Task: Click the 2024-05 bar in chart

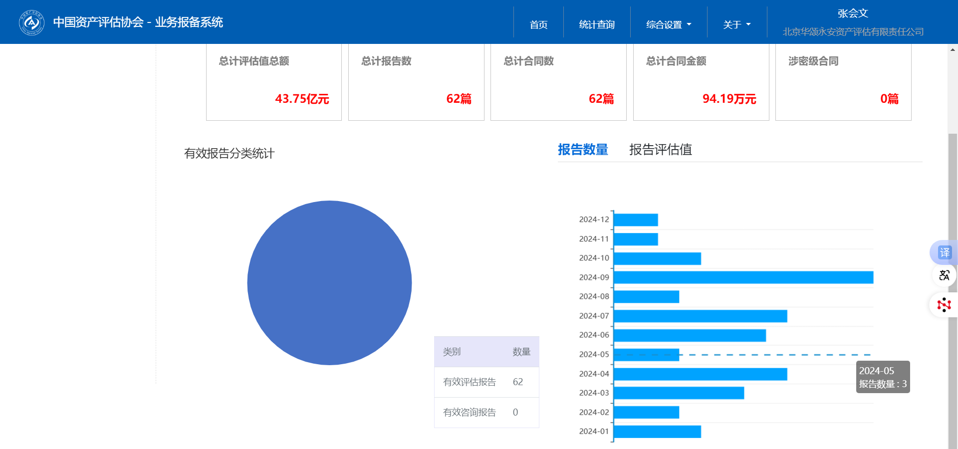Action: click(646, 355)
